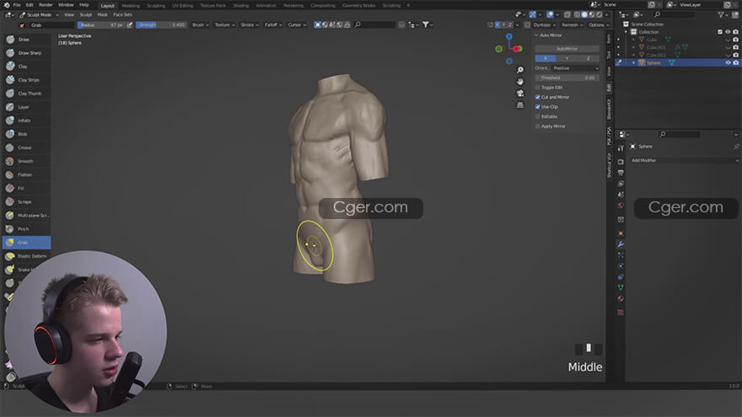This screenshot has height=417, width=742.
Task: Select the Scrape brush
Action: click(26, 202)
